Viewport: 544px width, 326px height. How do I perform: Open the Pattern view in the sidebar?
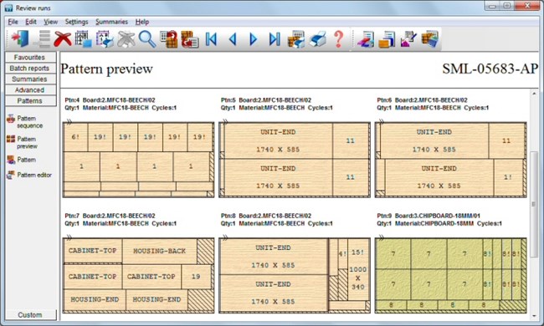tap(21, 160)
